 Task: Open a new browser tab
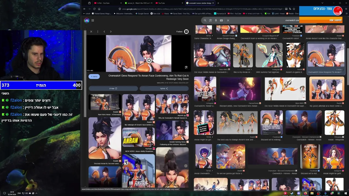[x=218, y=3]
